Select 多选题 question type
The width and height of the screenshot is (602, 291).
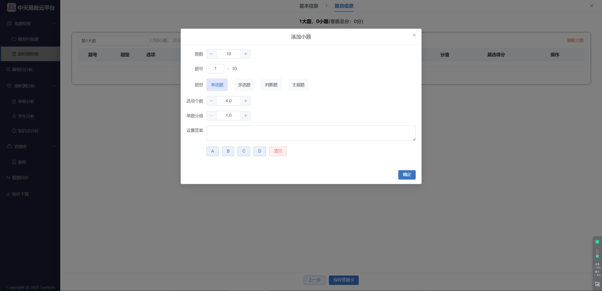(x=244, y=85)
